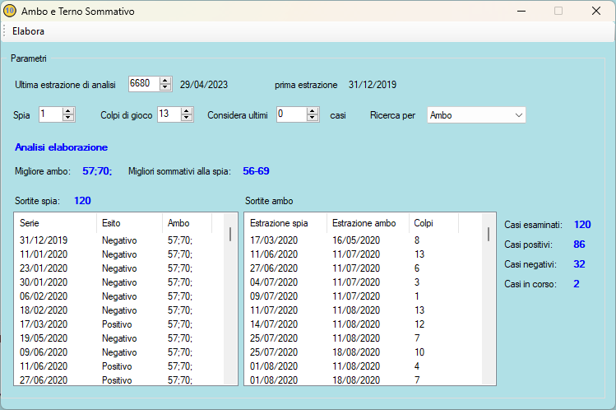
Task: Select the row with Serie 18/02/2020
Action: pyautogui.click(x=119, y=310)
